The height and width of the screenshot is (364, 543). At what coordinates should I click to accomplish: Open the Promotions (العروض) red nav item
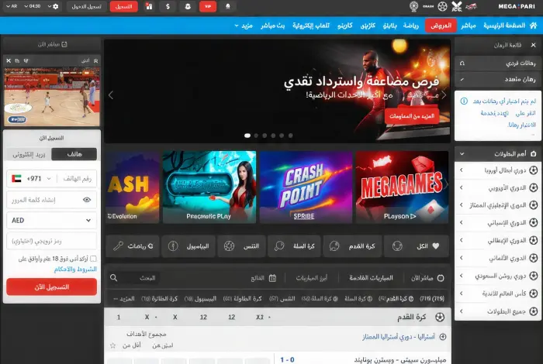(441, 26)
